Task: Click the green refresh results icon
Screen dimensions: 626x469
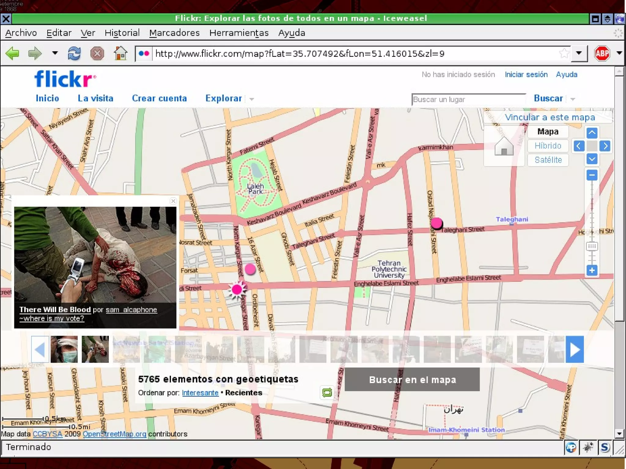Action: pos(327,392)
